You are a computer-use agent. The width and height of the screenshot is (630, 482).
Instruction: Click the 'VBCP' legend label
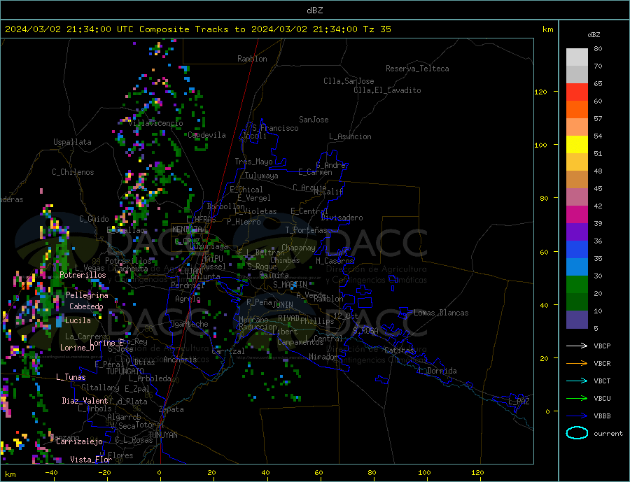[602, 346]
